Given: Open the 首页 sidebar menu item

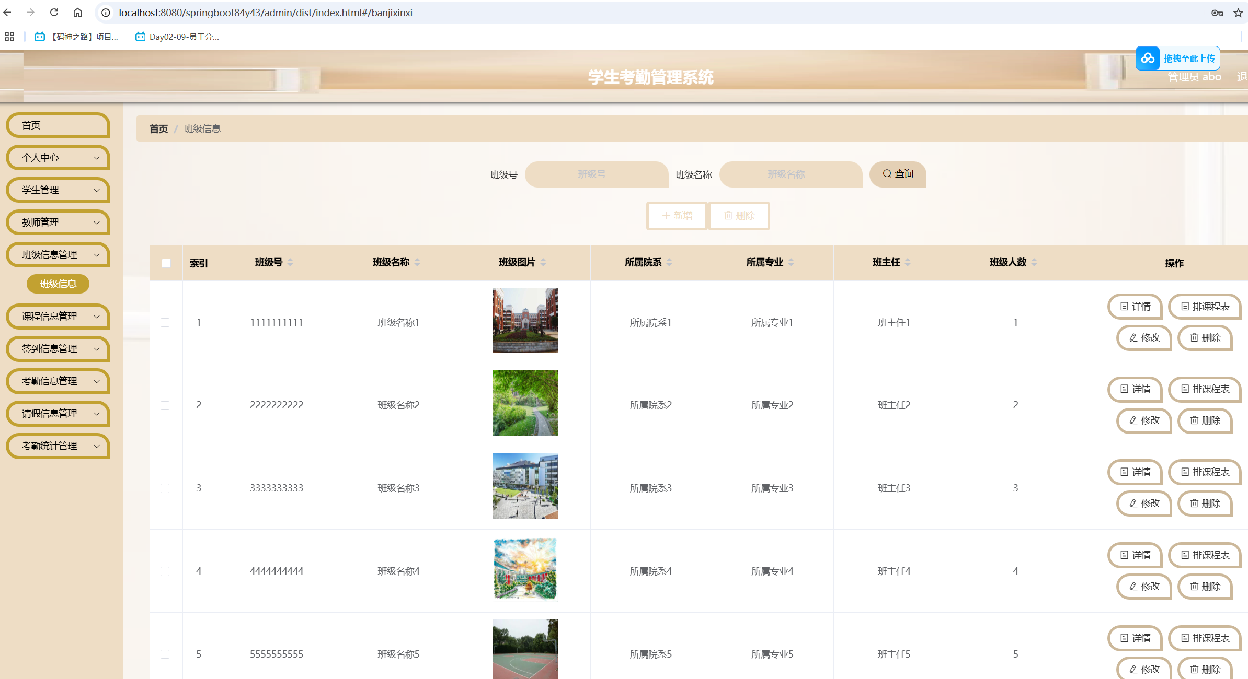Looking at the screenshot, I should (x=58, y=125).
